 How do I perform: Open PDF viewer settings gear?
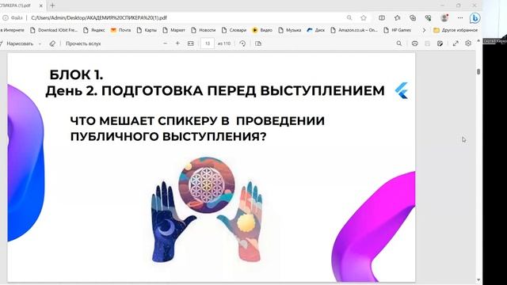tap(468, 44)
